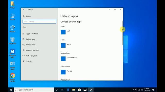Show hidden system tray icons
This screenshot has width=165, height=92.
[134, 90]
